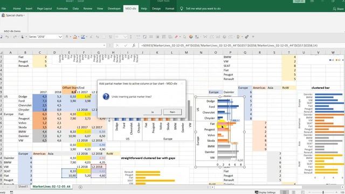Screen dimensions: 345x194
Task: Open the Page Layout tab
Action: coord(44,9)
